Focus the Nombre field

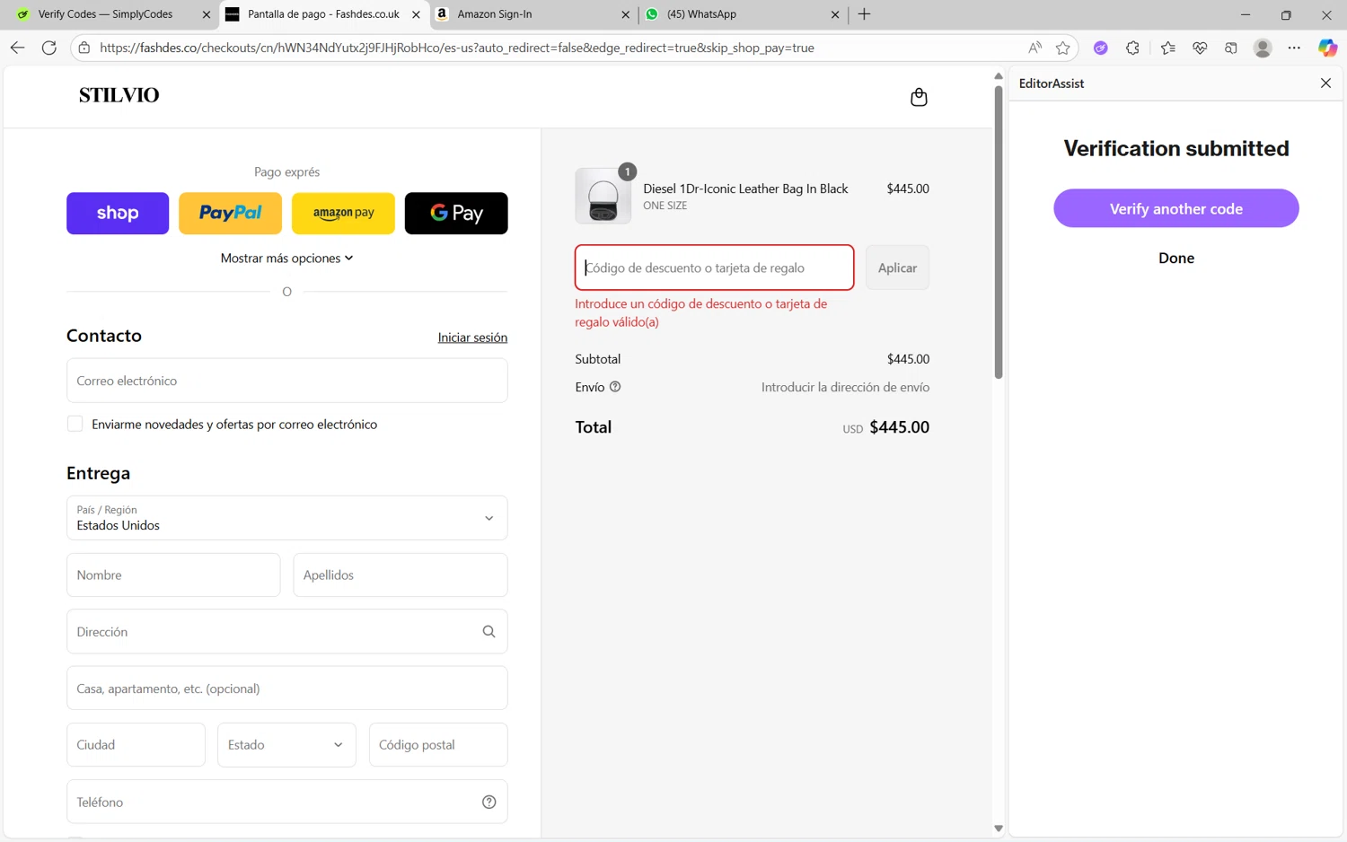click(173, 574)
